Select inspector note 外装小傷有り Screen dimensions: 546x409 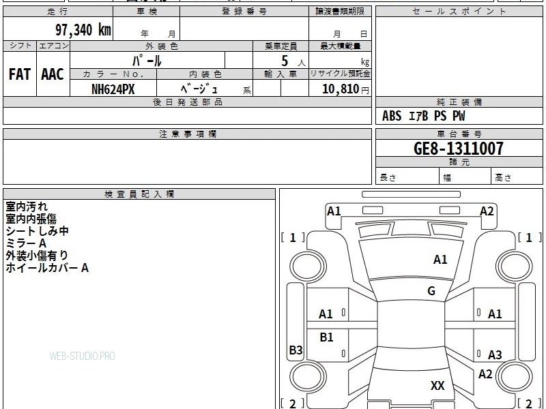(x=37, y=255)
